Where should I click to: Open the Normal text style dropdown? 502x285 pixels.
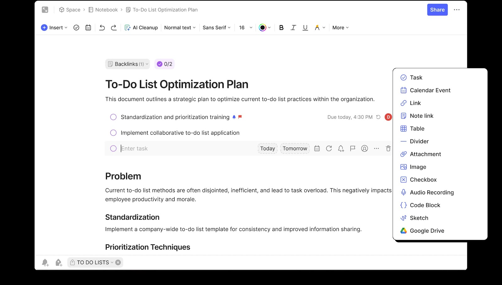tap(179, 28)
